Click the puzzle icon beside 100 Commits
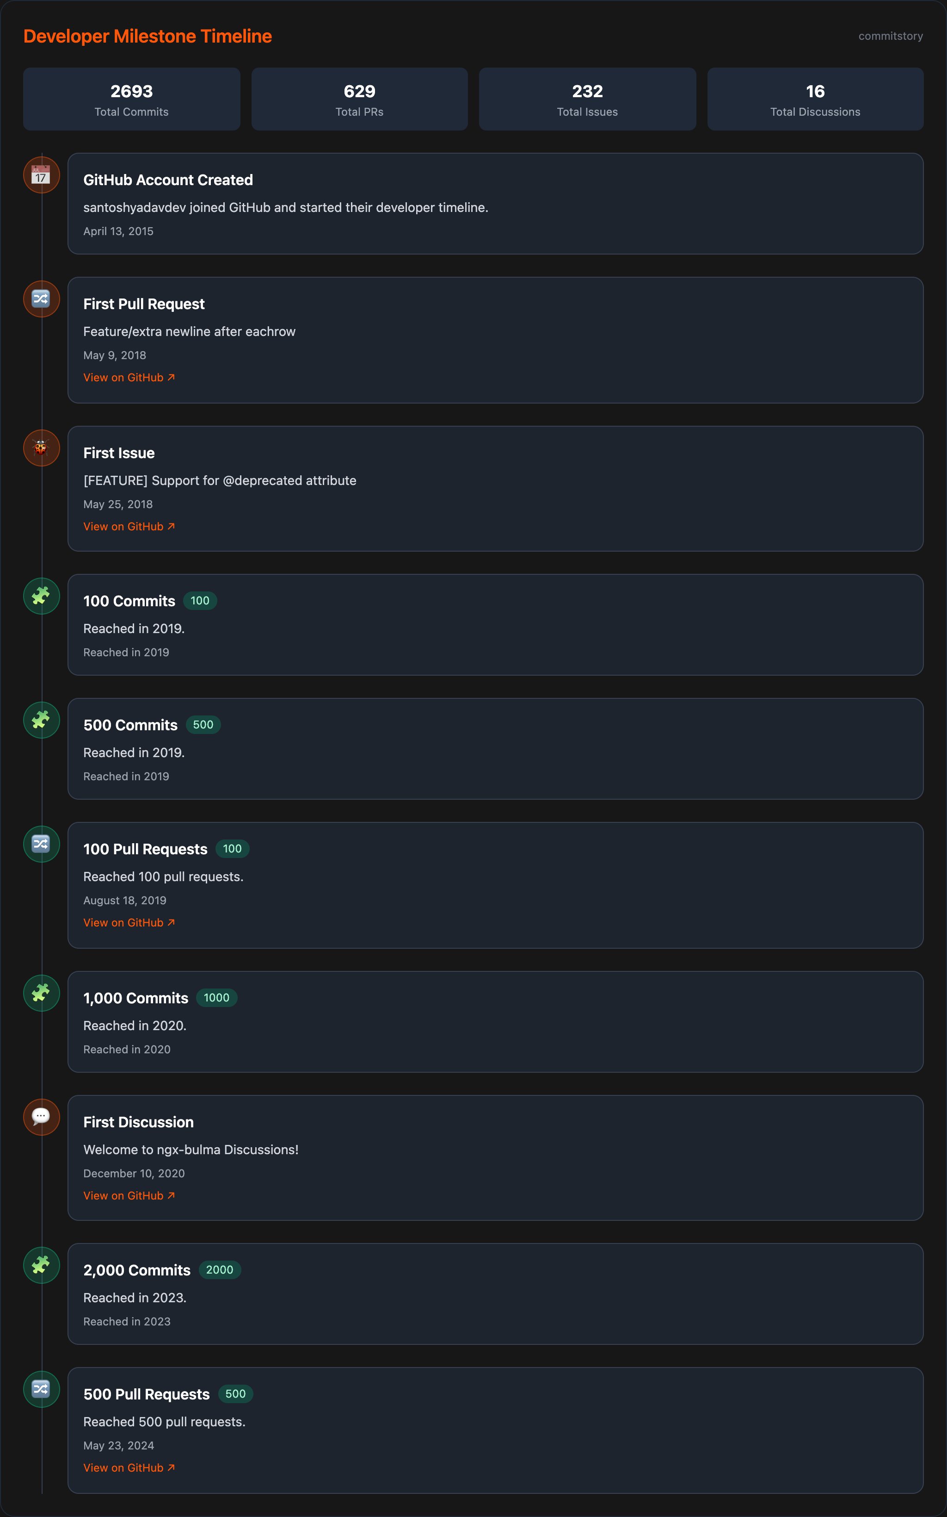The image size is (947, 1517). click(x=41, y=596)
